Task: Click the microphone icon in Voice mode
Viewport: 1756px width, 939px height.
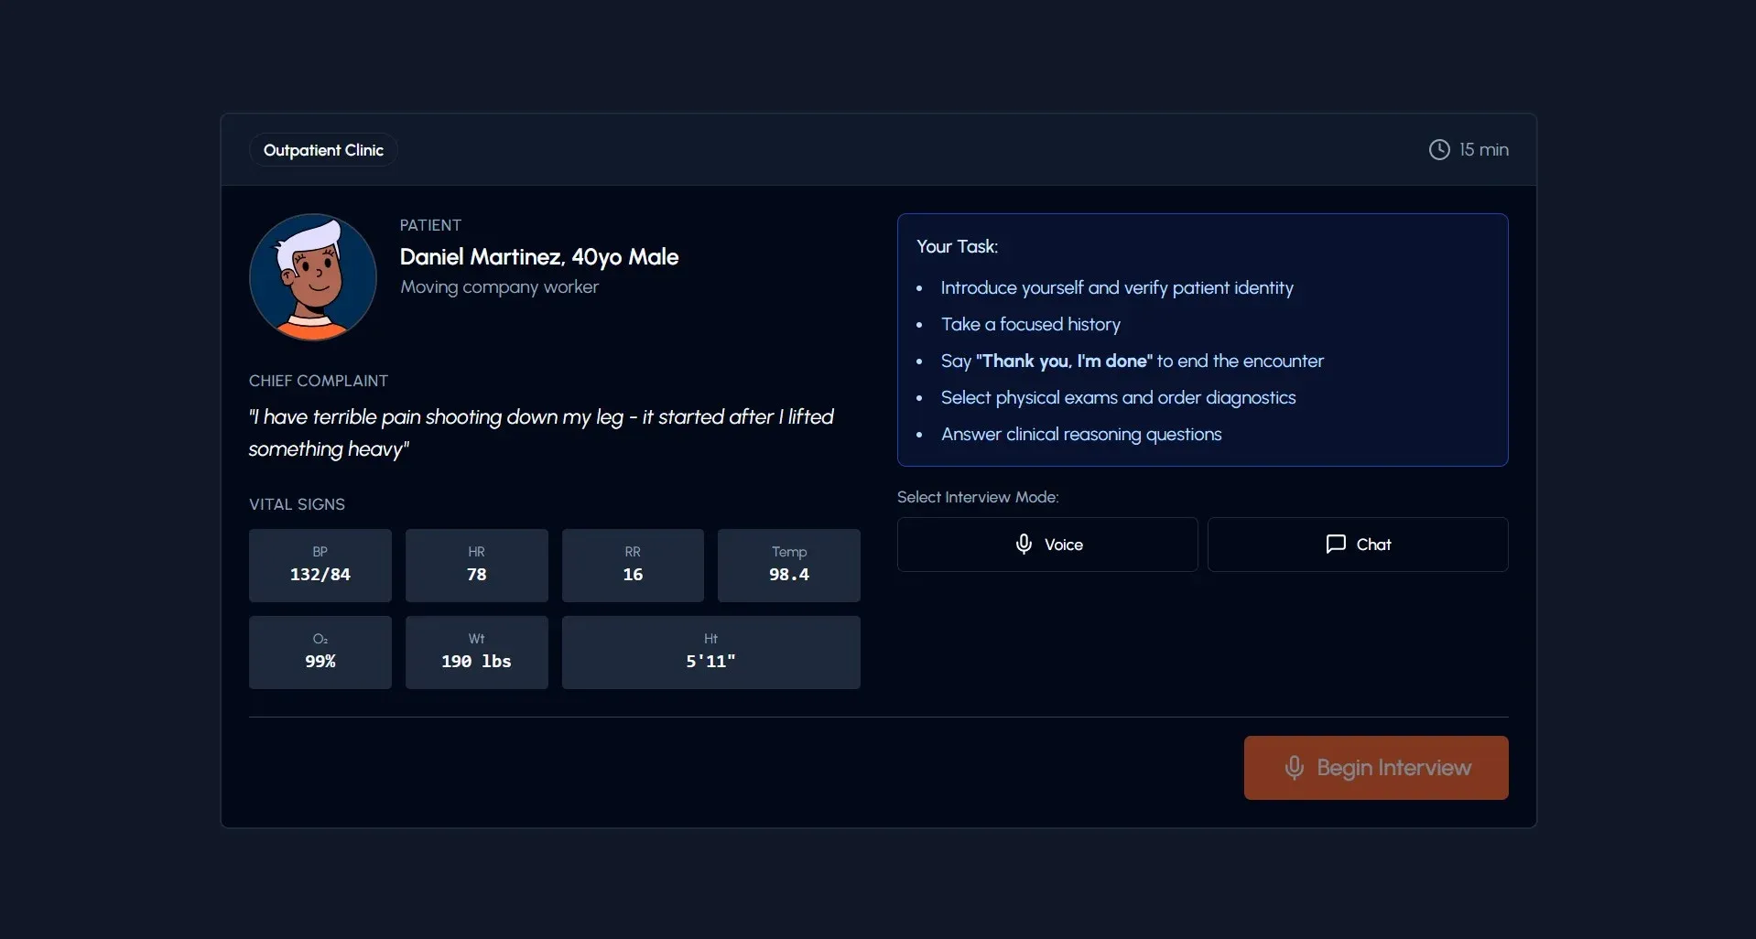Action: 1024,544
